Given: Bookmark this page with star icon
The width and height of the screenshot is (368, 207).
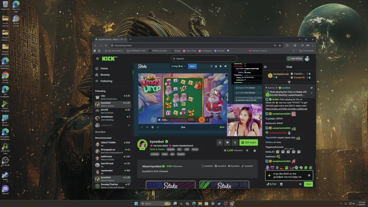Looking at the screenshot, I should click(280, 45).
